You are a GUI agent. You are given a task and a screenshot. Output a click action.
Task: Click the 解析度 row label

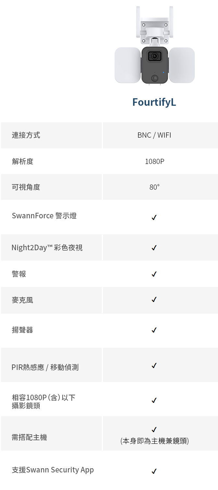[22, 161]
